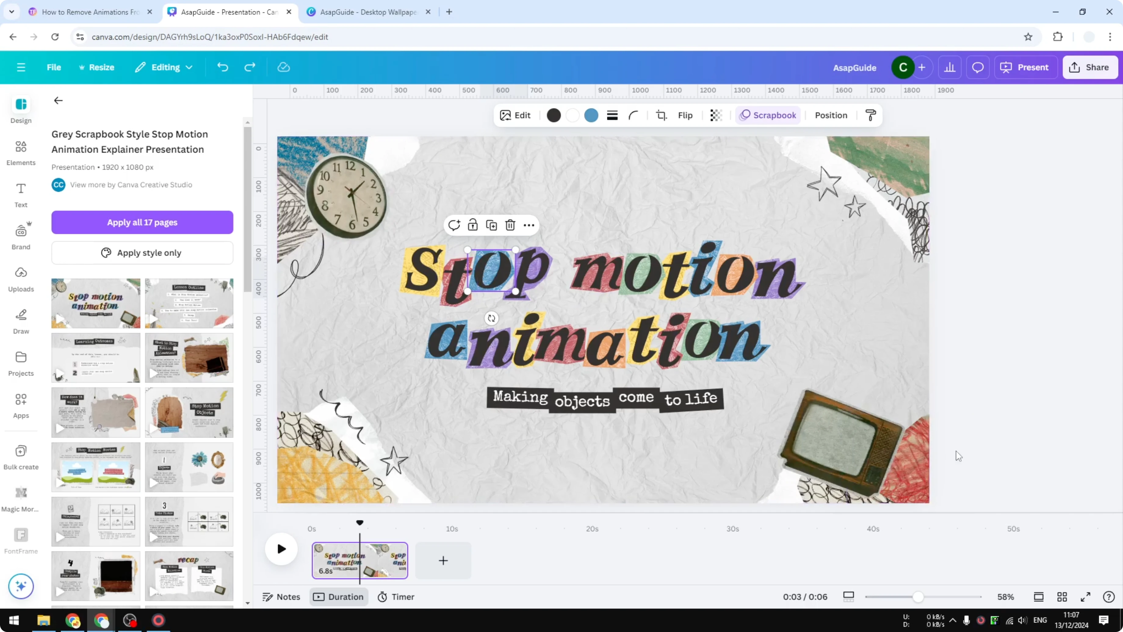Toggle the Notes panel

(281, 597)
